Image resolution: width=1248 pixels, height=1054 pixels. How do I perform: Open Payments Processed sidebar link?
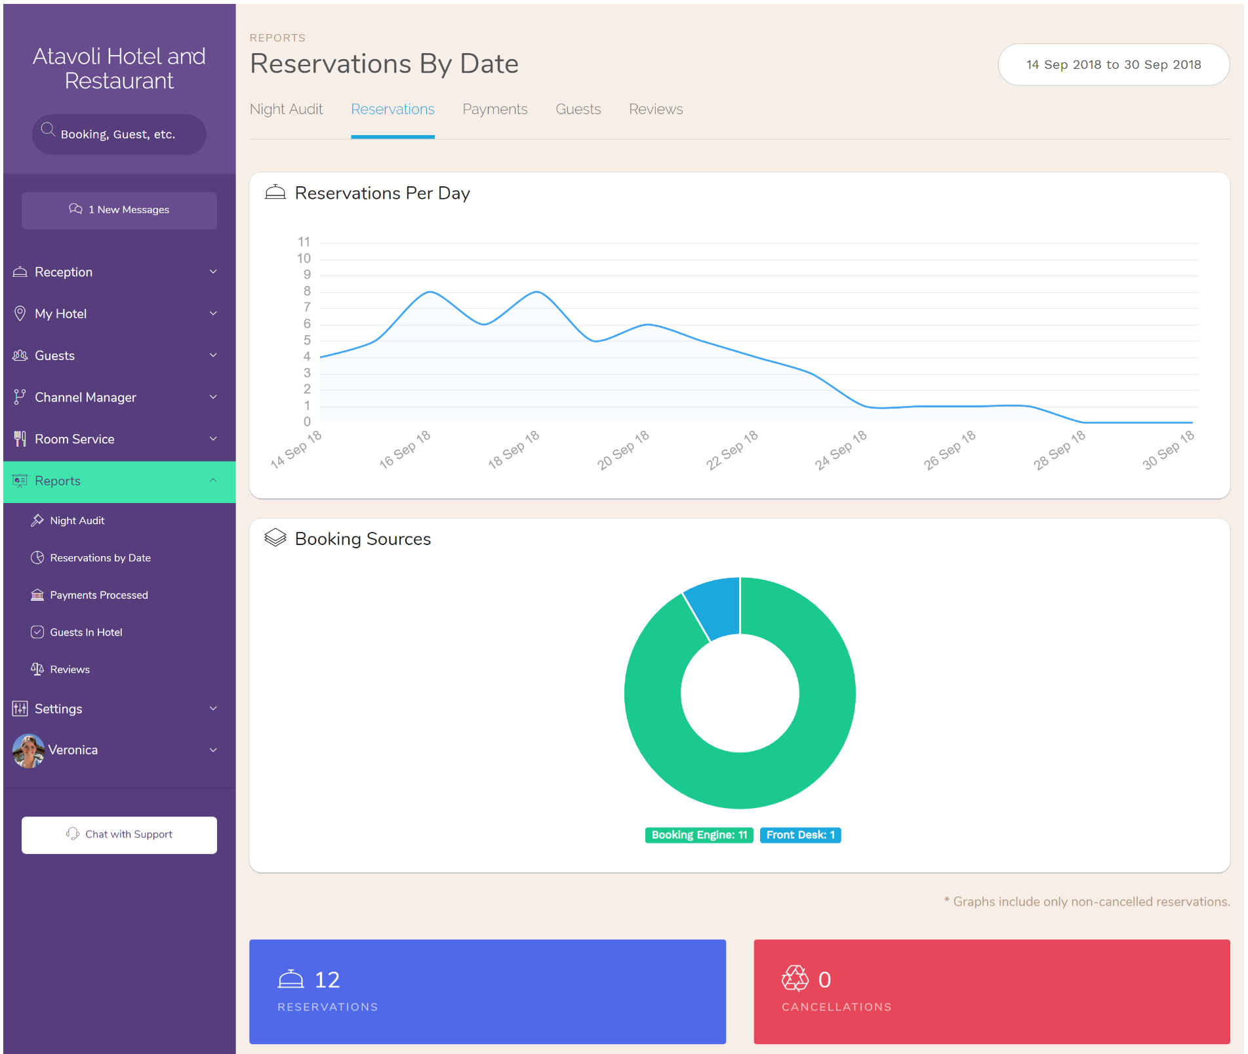click(99, 596)
